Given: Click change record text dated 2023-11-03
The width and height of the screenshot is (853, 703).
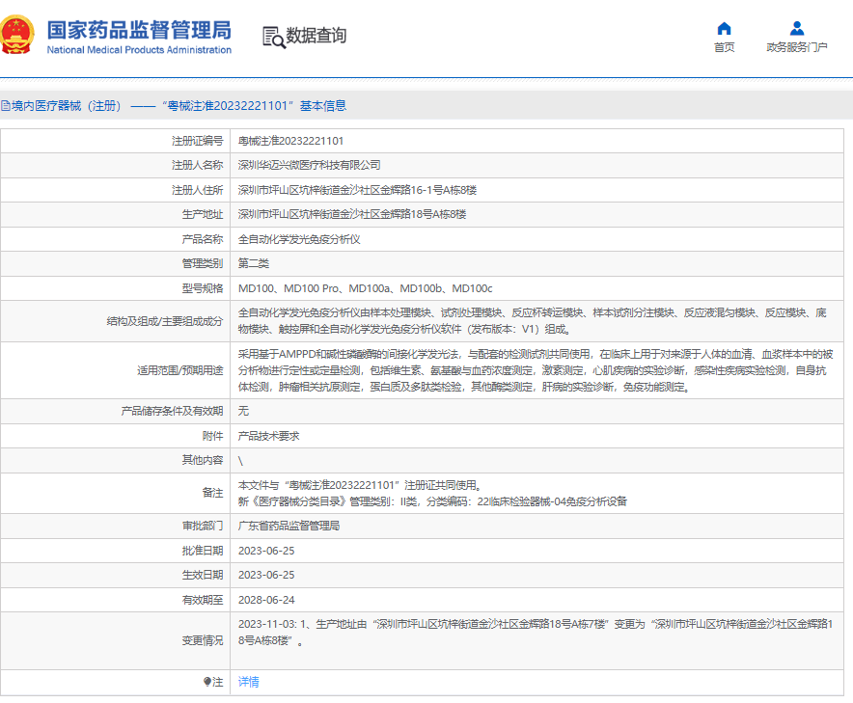Looking at the screenshot, I should pos(536,633).
